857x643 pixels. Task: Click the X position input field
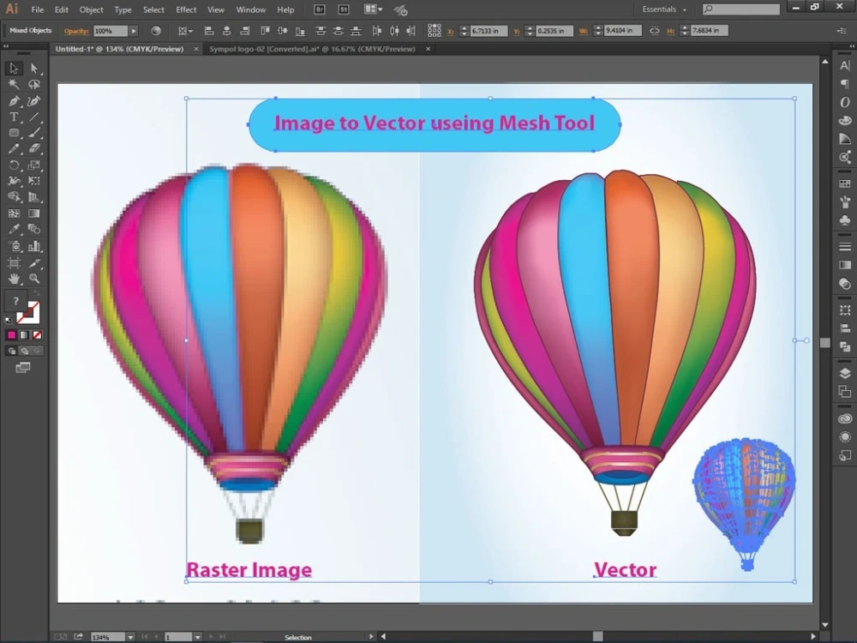click(488, 31)
